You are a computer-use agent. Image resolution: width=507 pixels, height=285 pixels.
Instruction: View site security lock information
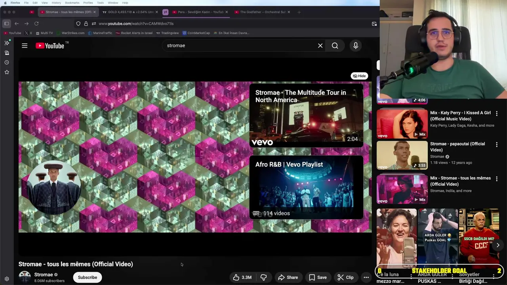point(86,24)
